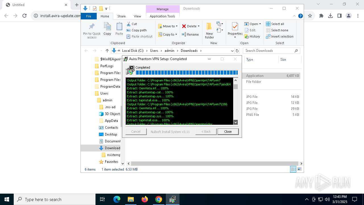Collapse the ribbon with chevron
Viewport: 364px width, 205px height.
(294, 16)
